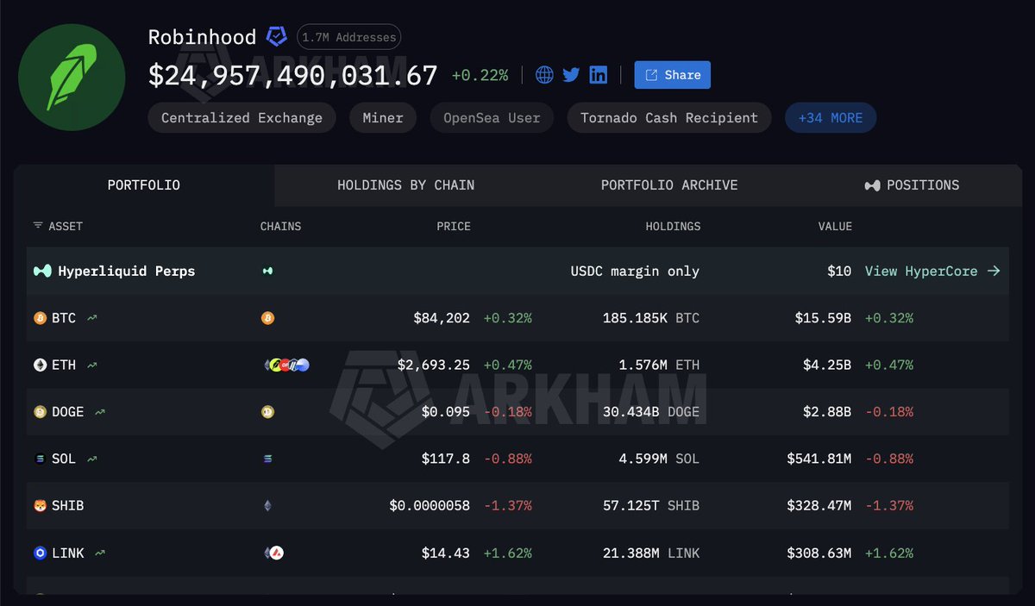Select the Tornado Cash Recipient tag
The width and height of the screenshot is (1035, 606).
669,118
